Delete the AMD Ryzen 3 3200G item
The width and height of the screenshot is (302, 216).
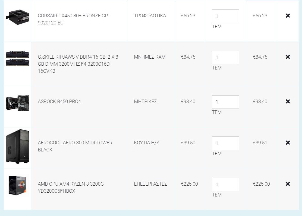(x=288, y=184)
